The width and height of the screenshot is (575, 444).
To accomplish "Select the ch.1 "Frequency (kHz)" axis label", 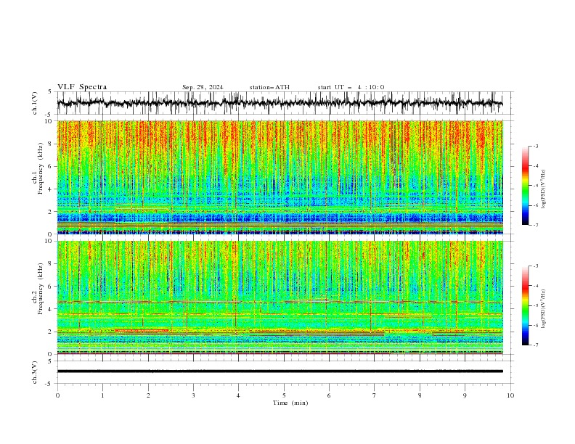I will point(41,168).
